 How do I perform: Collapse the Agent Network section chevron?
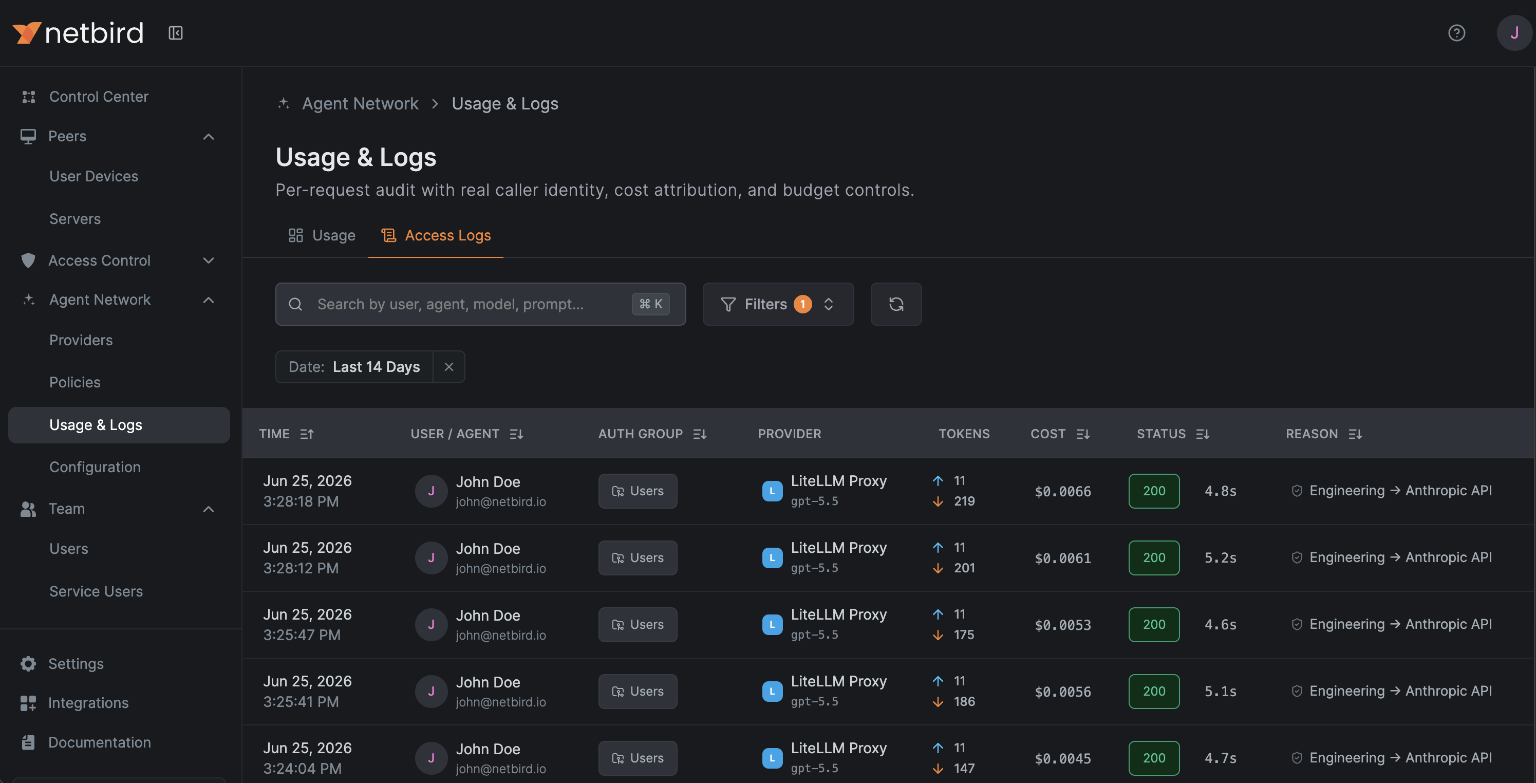[208, 300]
